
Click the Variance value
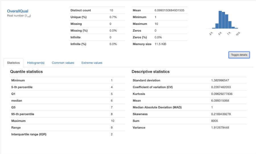coord(220,128)
